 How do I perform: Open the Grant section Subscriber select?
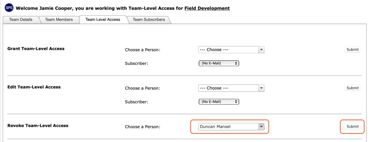[219, 63]
